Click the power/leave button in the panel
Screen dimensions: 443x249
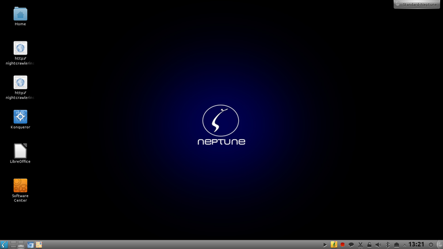(430, 244)
